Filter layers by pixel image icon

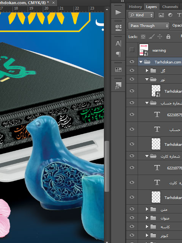(161, 15)
